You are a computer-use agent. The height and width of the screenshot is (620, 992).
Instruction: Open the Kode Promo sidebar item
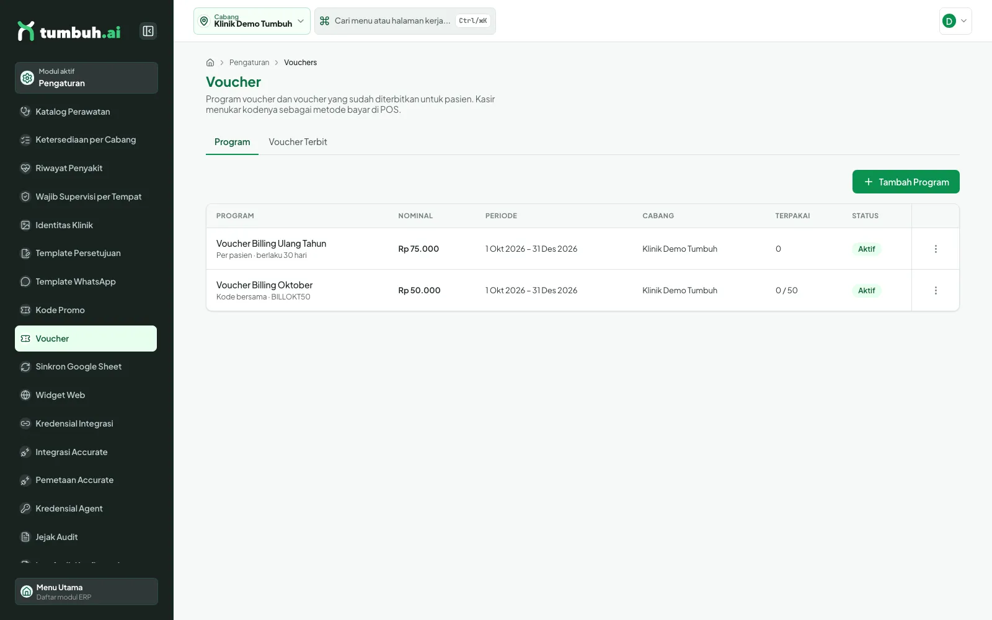click(x=86, y=310)
